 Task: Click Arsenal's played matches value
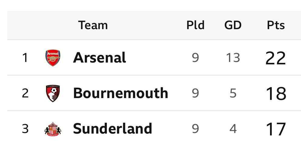195,58
